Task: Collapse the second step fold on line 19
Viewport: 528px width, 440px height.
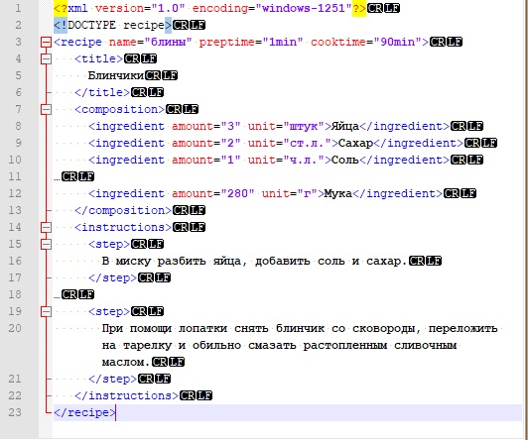Action: [46, 311]
